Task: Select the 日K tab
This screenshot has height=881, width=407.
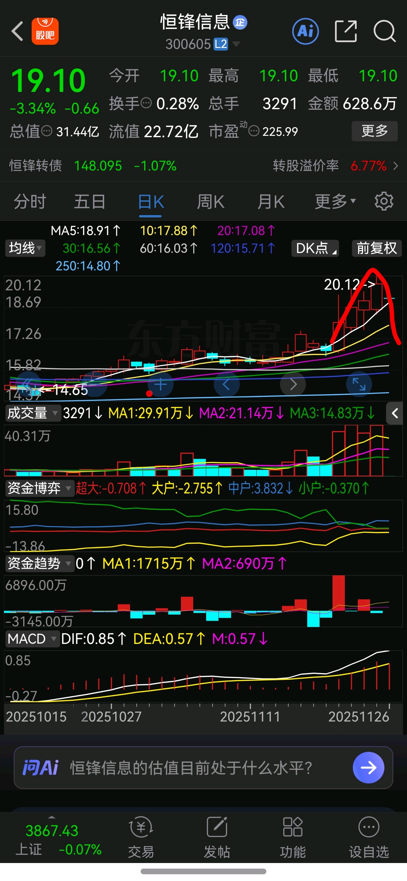Action: coord(151,201)
